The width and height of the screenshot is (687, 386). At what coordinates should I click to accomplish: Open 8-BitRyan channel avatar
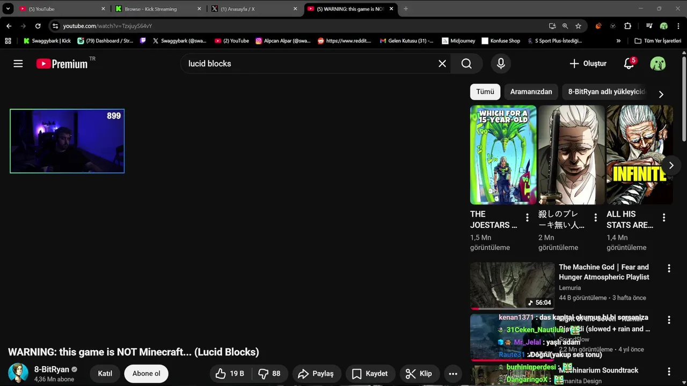coord(18,373)
